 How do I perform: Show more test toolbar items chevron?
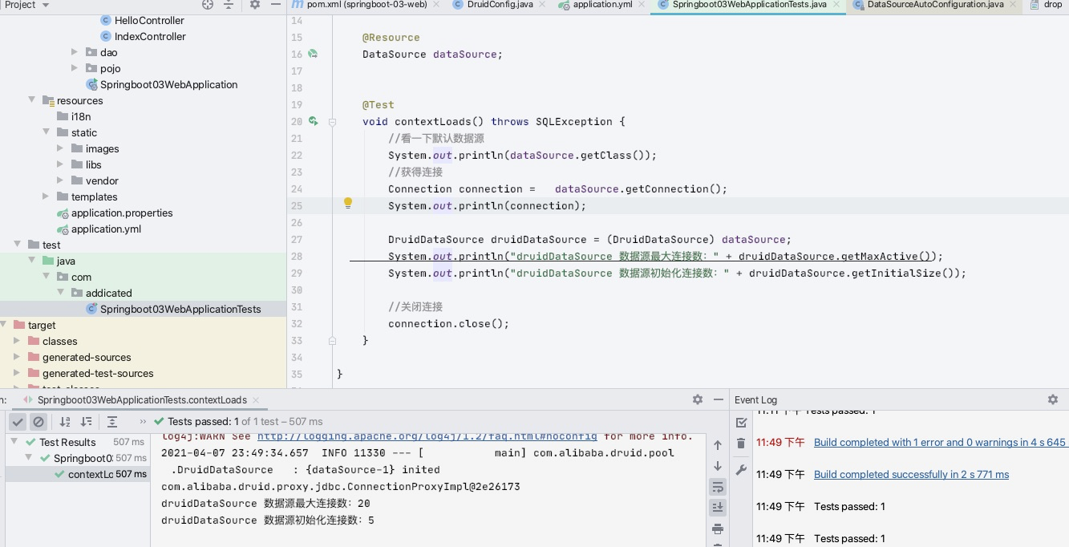(x=143, y=421)
